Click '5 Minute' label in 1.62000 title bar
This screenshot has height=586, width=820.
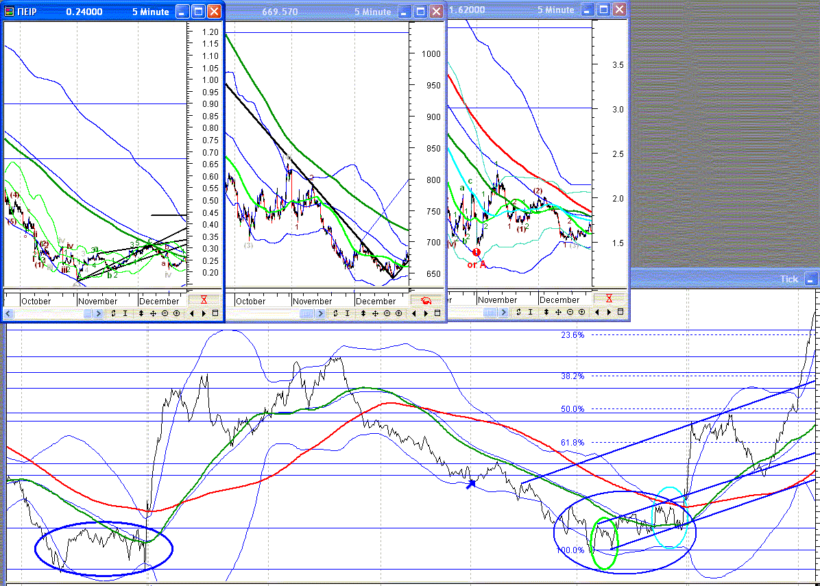point(556,10)
